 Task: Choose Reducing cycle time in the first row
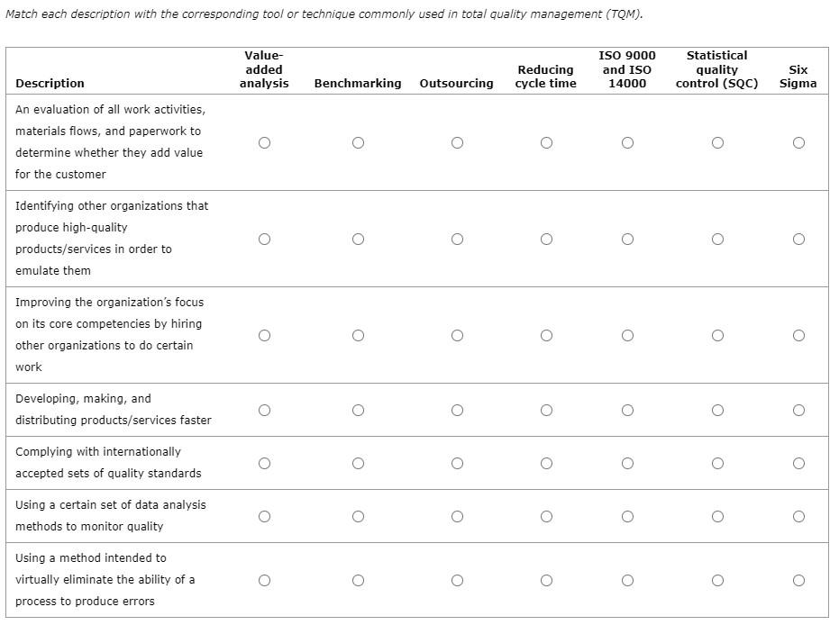point(546,142)
